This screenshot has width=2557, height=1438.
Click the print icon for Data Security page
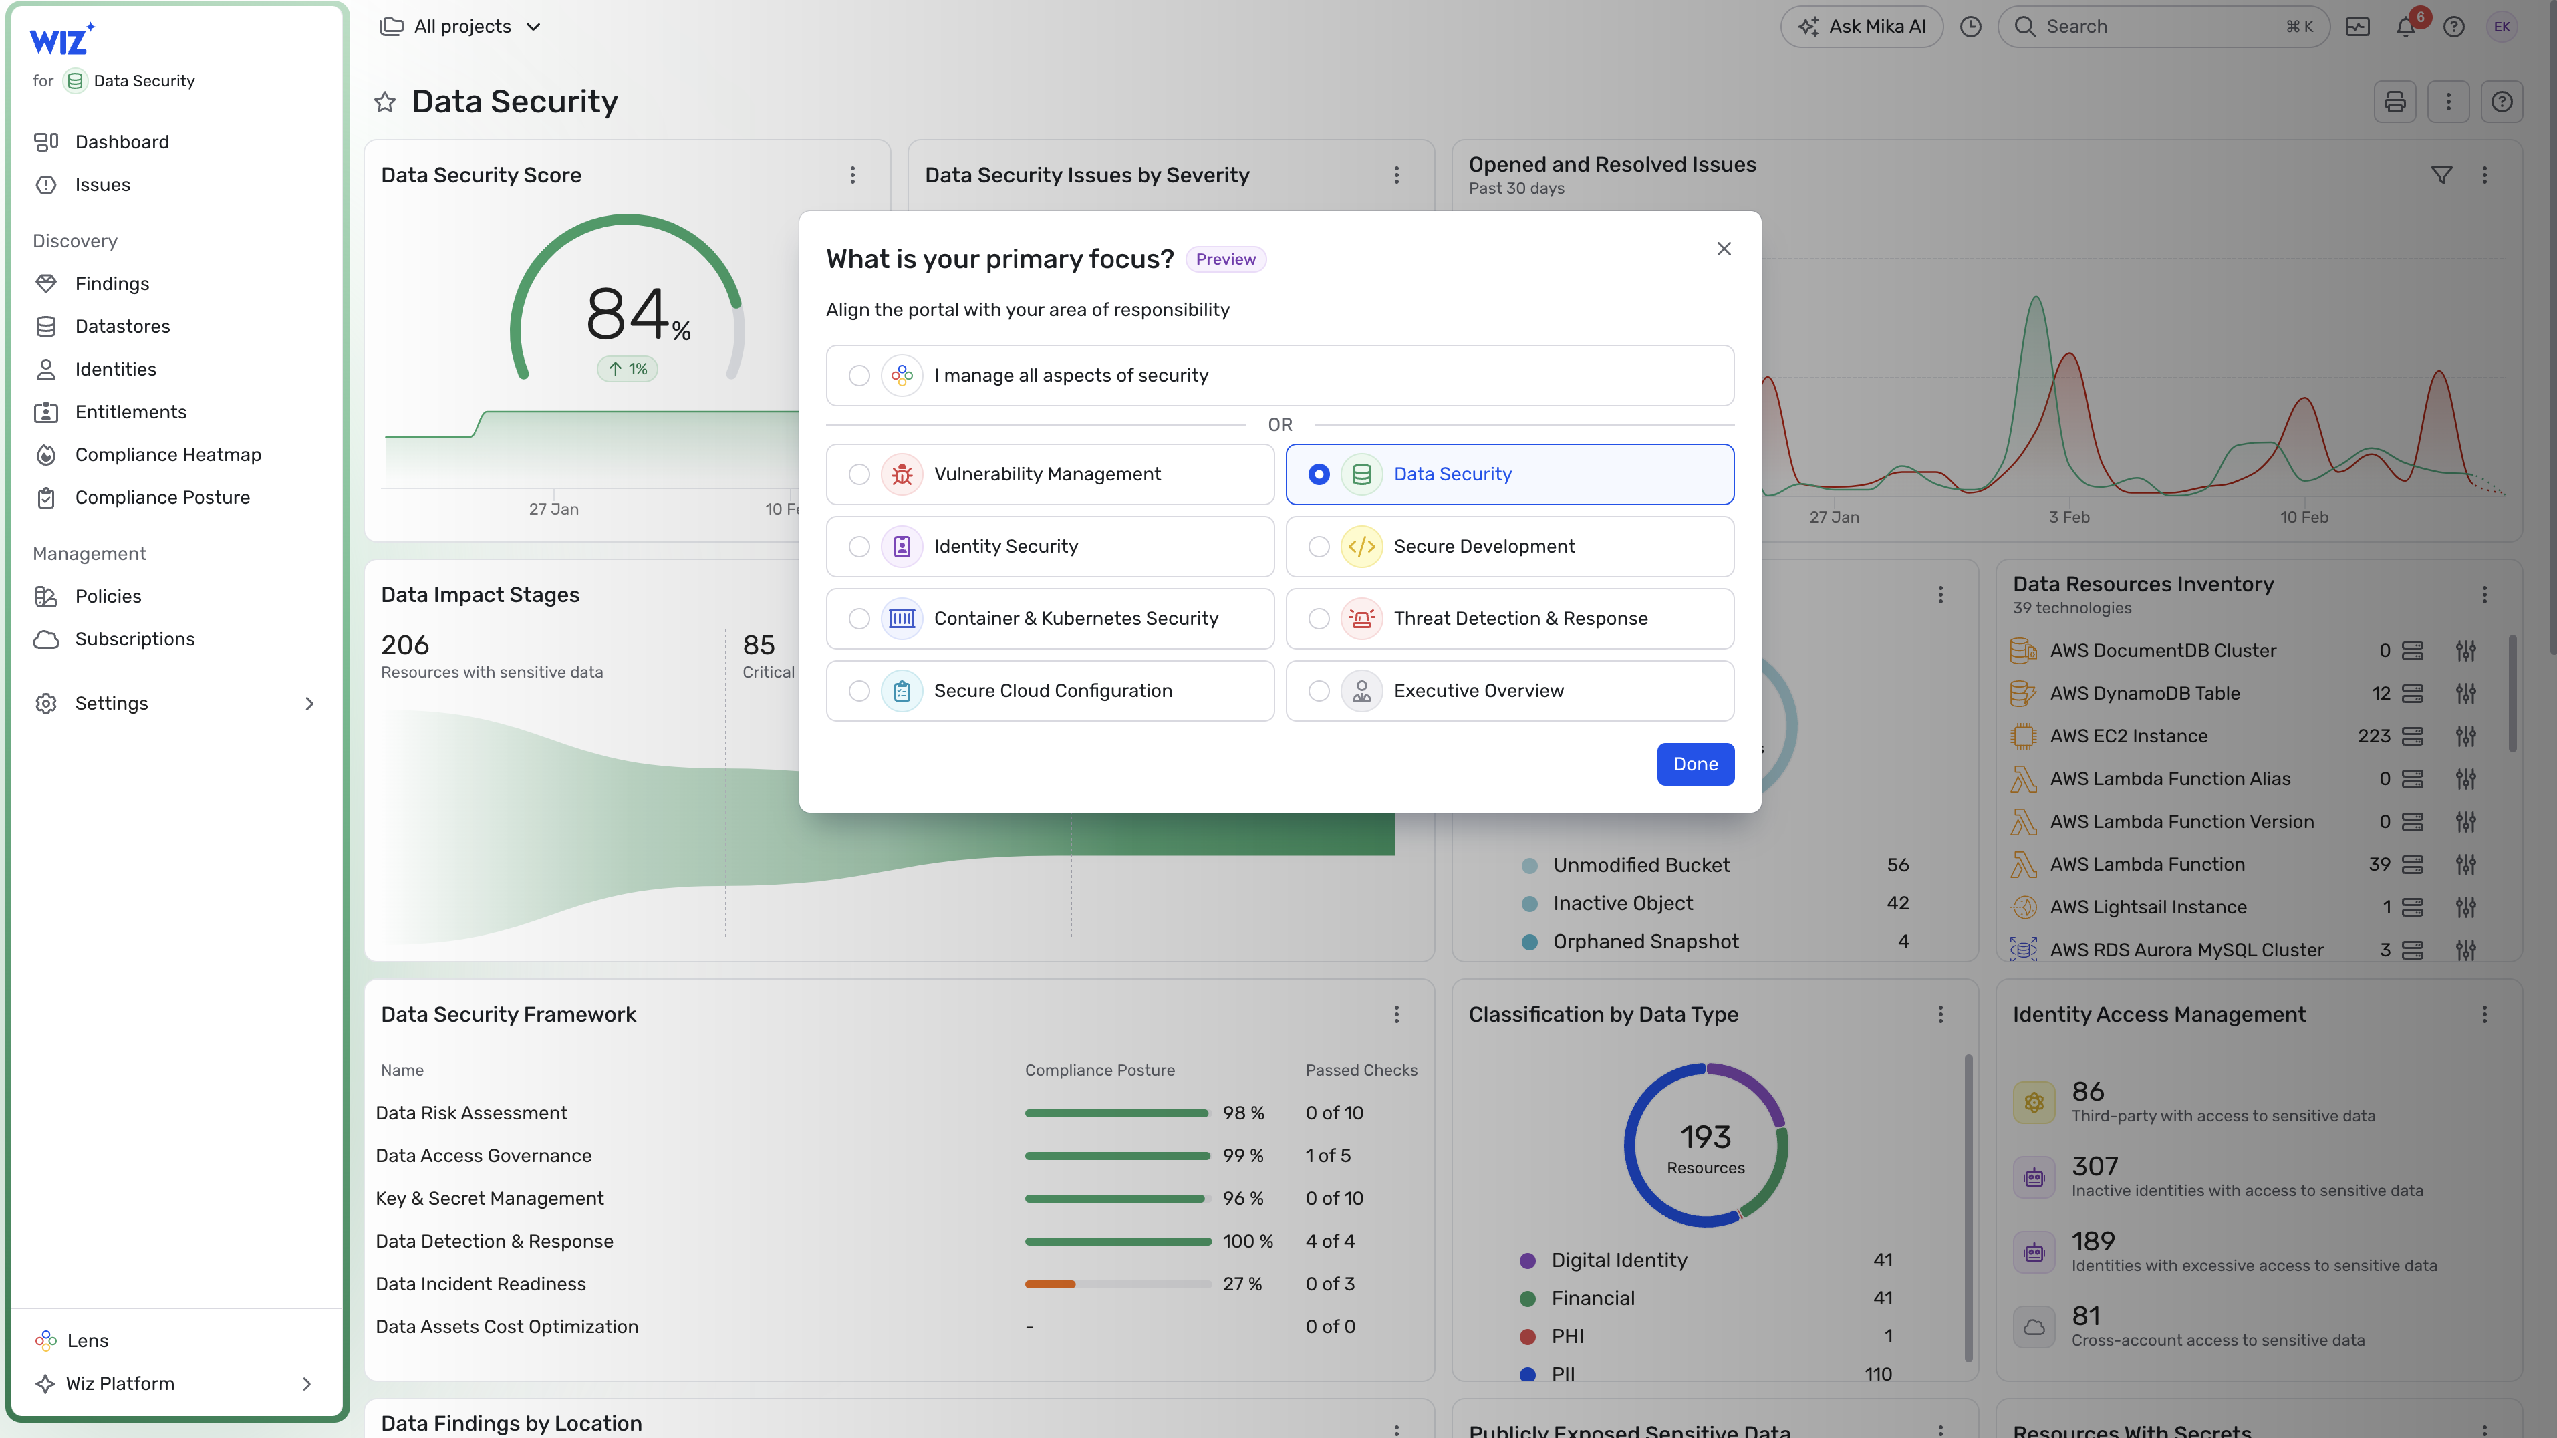pyautogui.click(x=2395, y=101)
